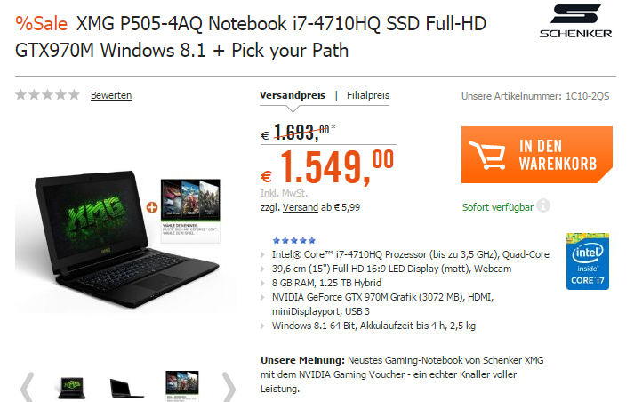This screenshot has width=634, height=402.
Task: Switch to the Filialpreis tab
Action: pyautogui.click(x=368, y=95)
